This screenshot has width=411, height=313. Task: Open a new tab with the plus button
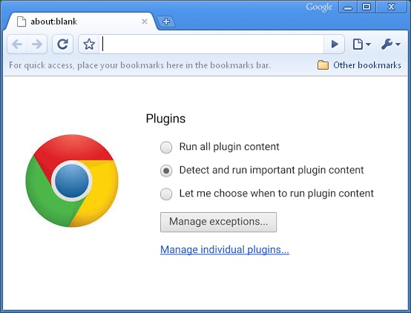pyautogui.click(x=166, y=22)
